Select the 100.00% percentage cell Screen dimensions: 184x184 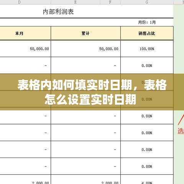tap(147, 49)
